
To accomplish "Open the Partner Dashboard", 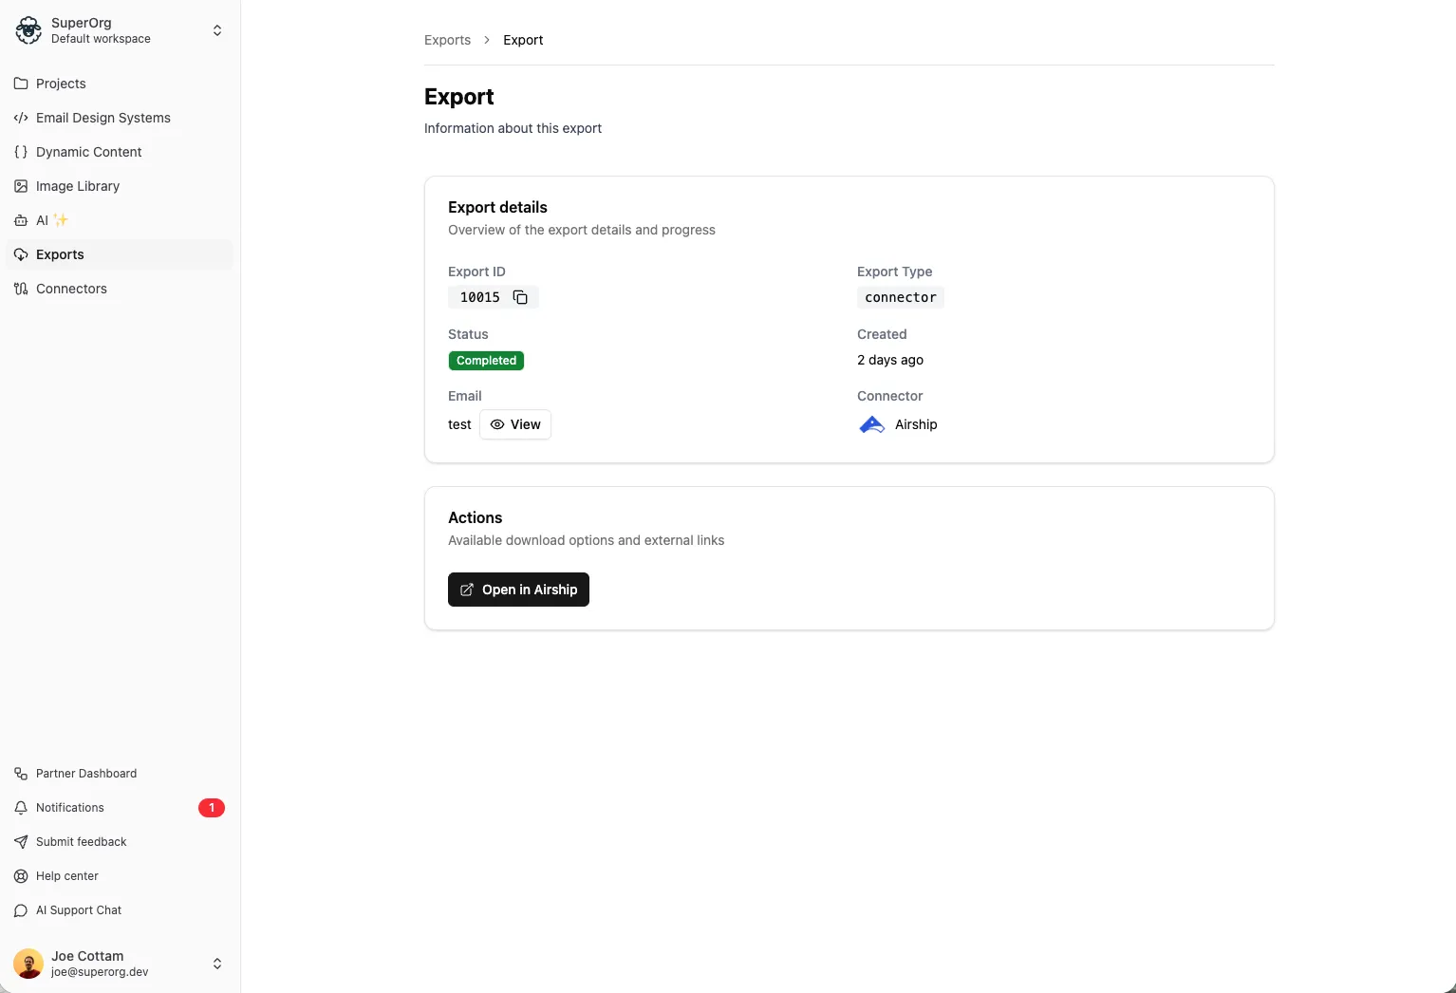I will click(x=85, y=773).
